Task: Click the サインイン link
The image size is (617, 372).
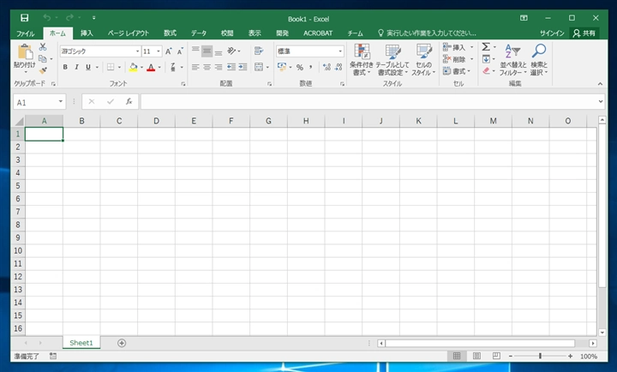Action: coord(552,33)
